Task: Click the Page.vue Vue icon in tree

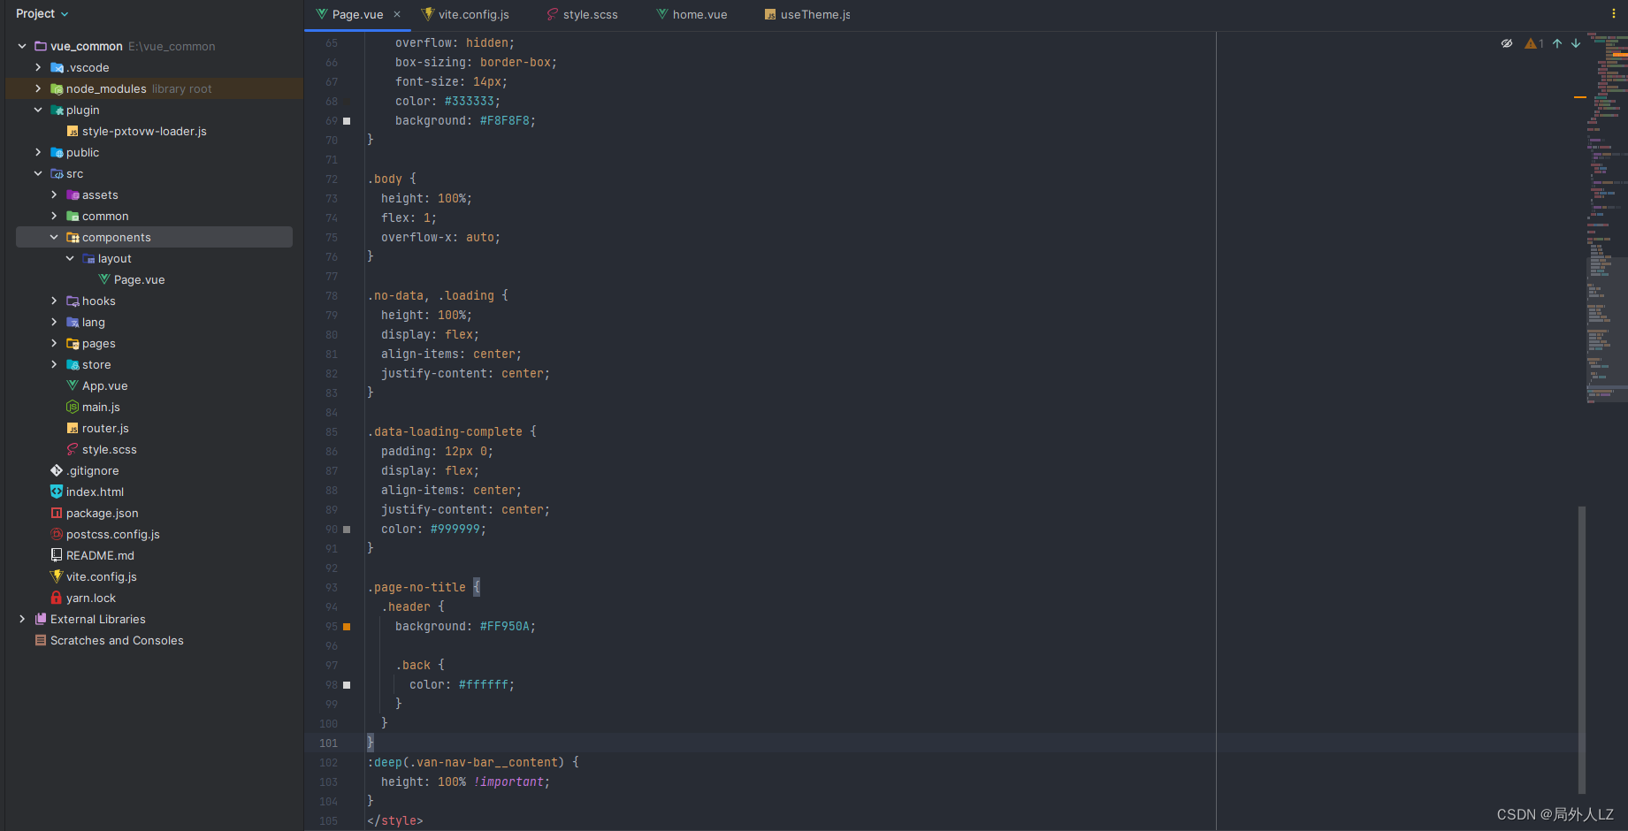Action: coord(104,279)
